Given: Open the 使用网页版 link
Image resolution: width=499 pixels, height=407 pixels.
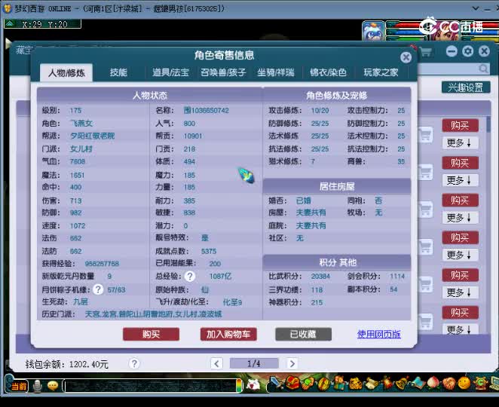Looking at the screenshot, I should [378, 334].
